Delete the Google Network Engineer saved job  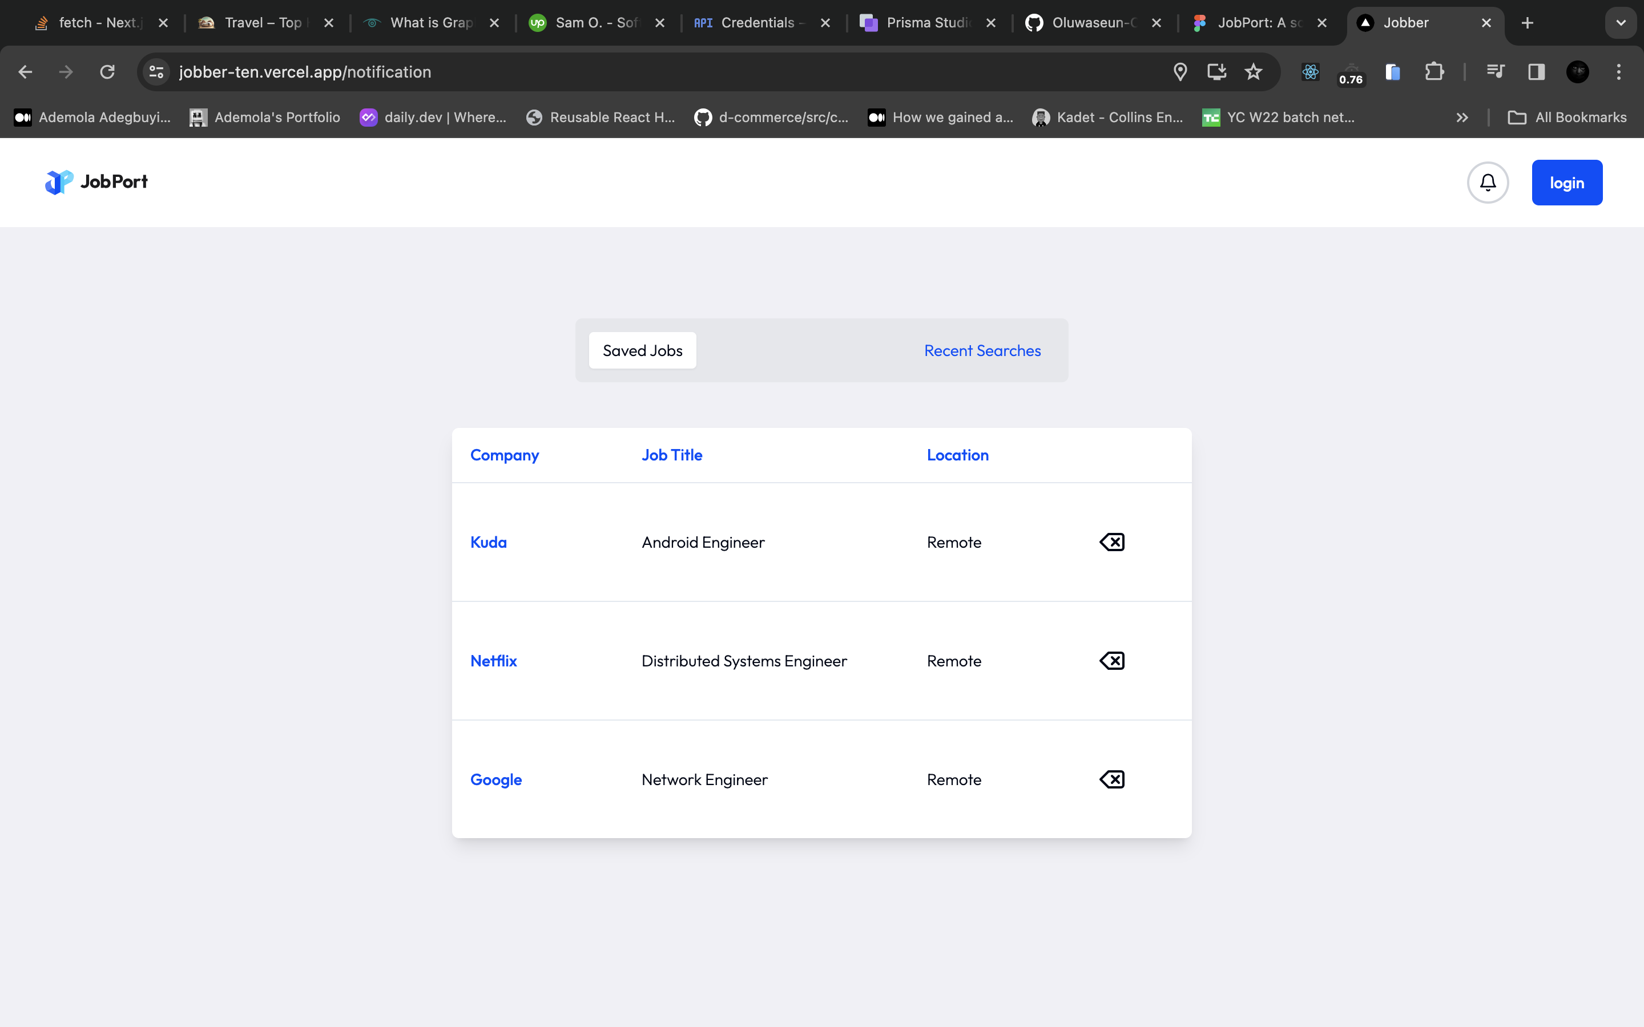pyautogui.click(x=1111, y=779)
